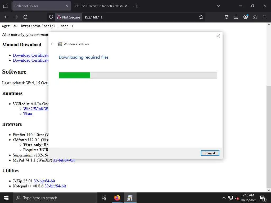
Task: Open the Vista VCRedist link
Action: (x=28, y=114)
